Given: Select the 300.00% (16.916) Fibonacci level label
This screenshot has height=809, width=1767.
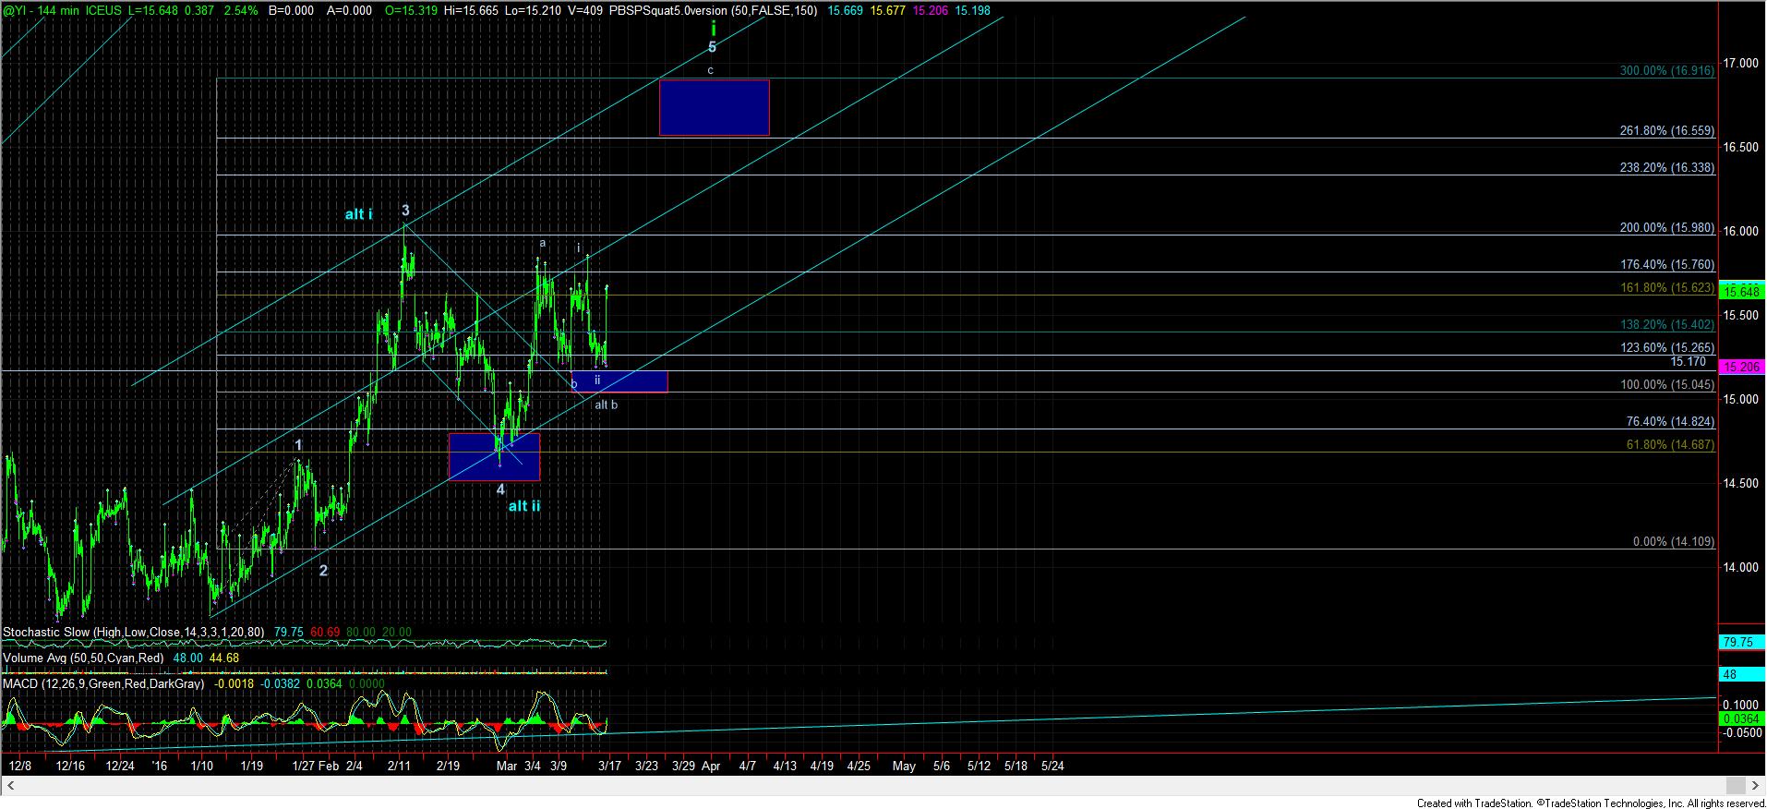Looking at the screenshot, I should coord(1666,71).
